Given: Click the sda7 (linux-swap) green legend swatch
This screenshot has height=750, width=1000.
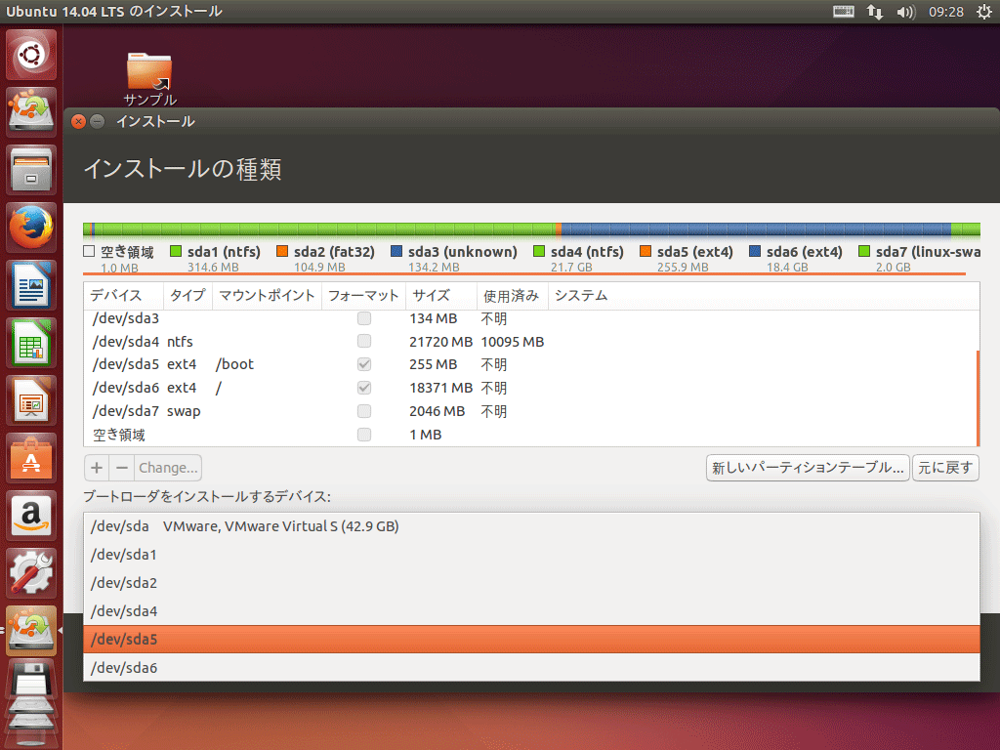Looking at the screenshot, I should [864, 251].
